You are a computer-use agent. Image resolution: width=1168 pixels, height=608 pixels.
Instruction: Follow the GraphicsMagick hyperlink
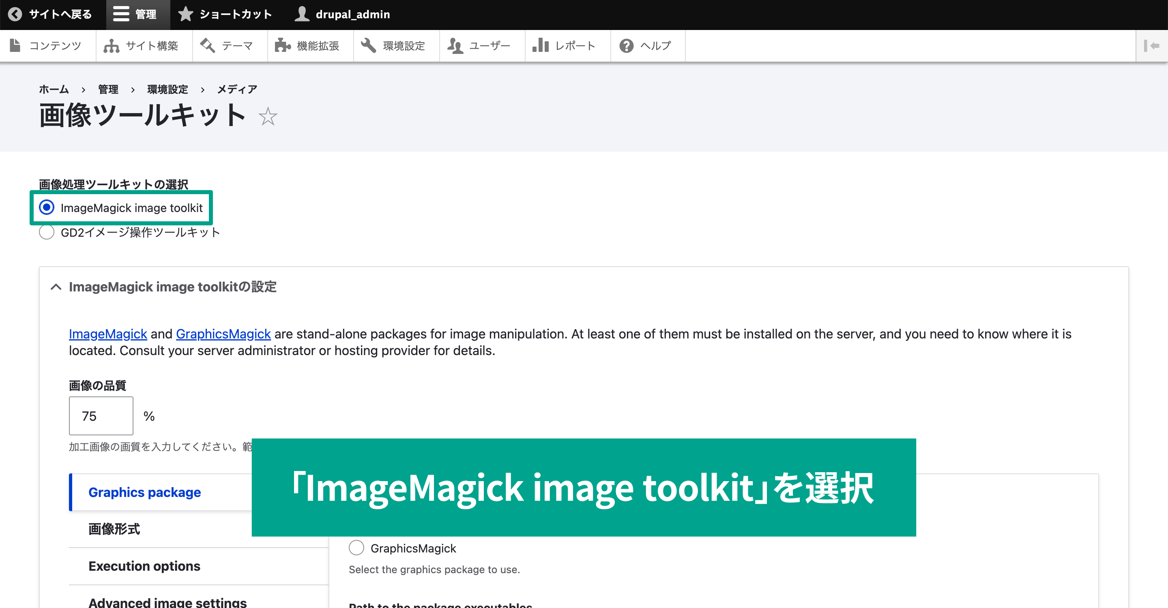223,334
